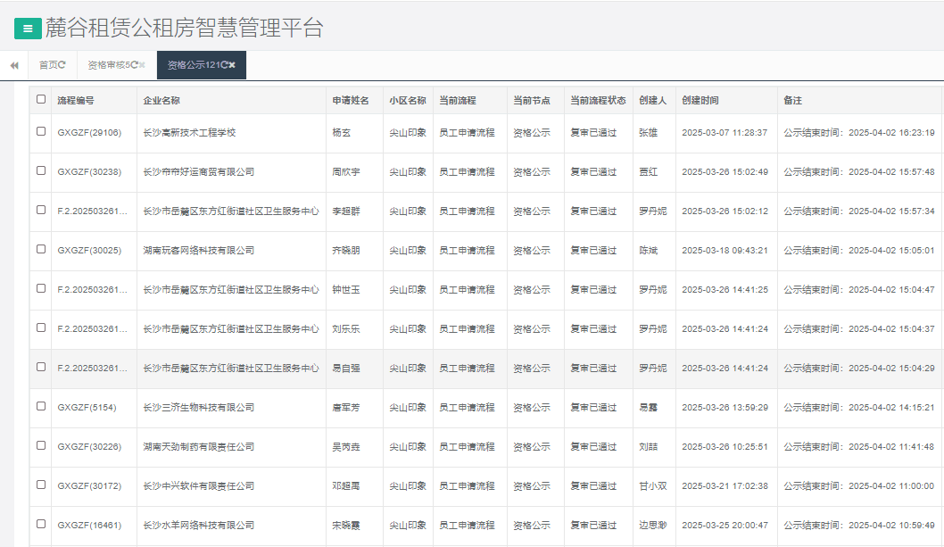The height and width of the screenshot is (547, 944).
Task: Refresh the 首页 tab using its refresh icon
Action: pos(62,64)
